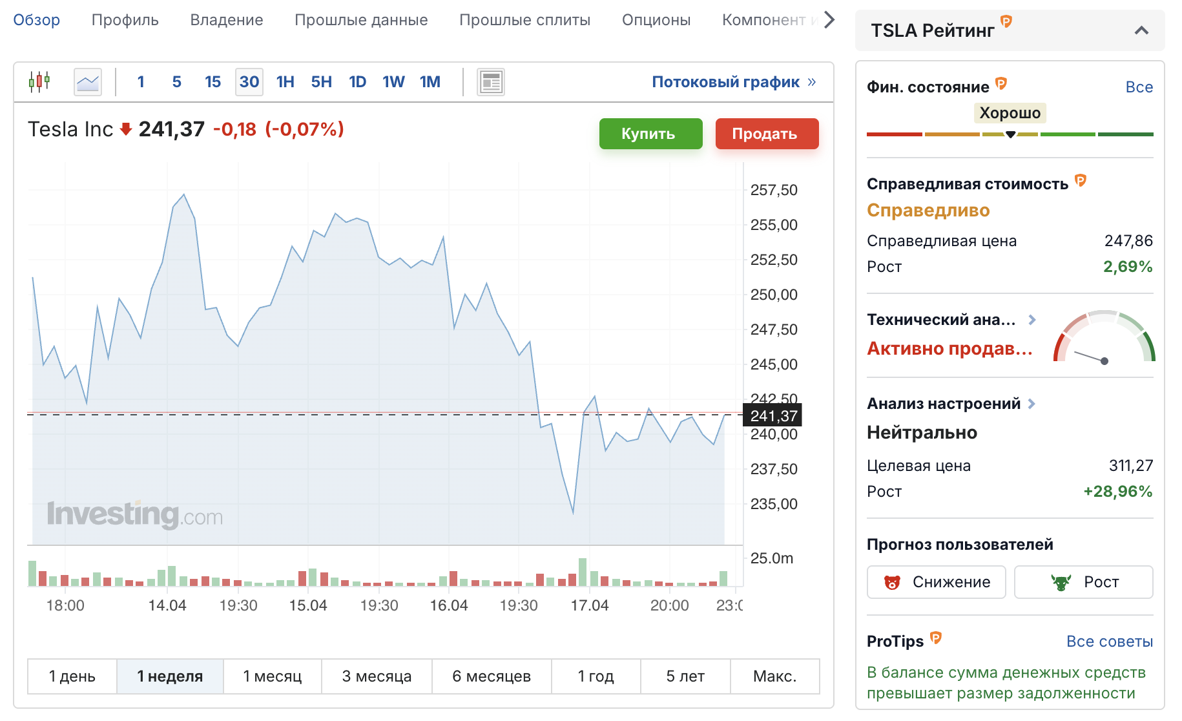Image resolution: width=1182 pixels, height=721 pixels.
Task: Open the Обзор tab
Action: click(x=37, y=20)
